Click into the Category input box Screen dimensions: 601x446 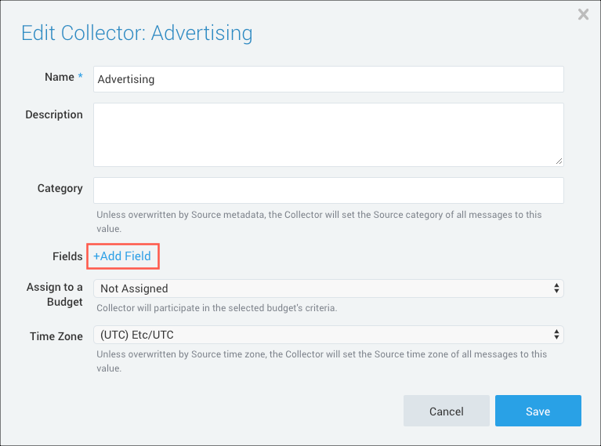click(x=328, y=190)
